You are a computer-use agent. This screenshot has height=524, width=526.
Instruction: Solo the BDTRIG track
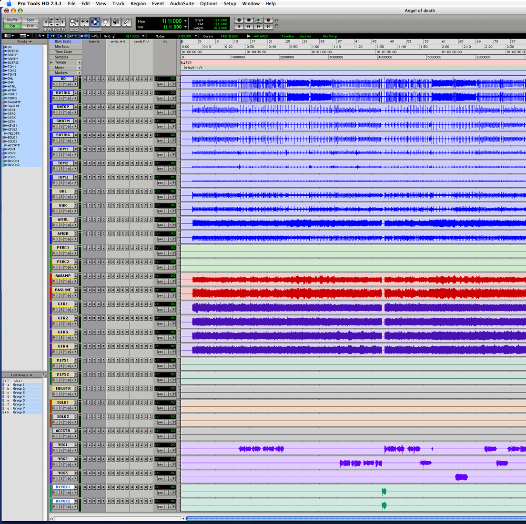[x=61, y=98]
